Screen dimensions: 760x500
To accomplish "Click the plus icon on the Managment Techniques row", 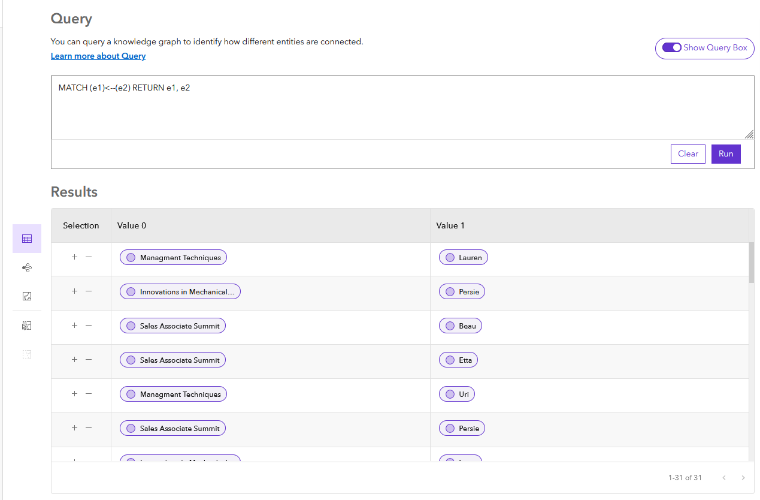I will [x=74, y=257].
